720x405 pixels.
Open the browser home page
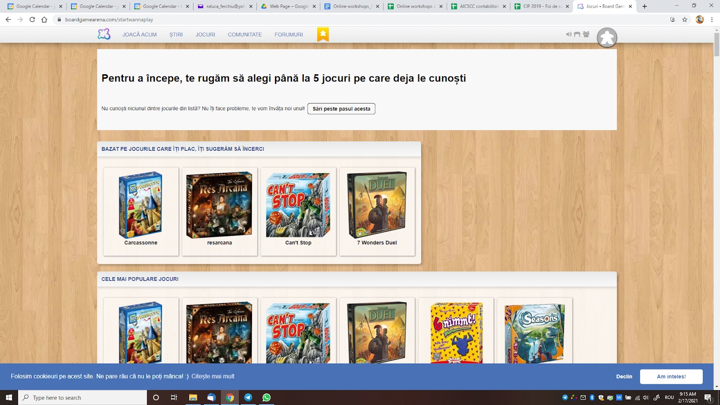click(44, 19)
